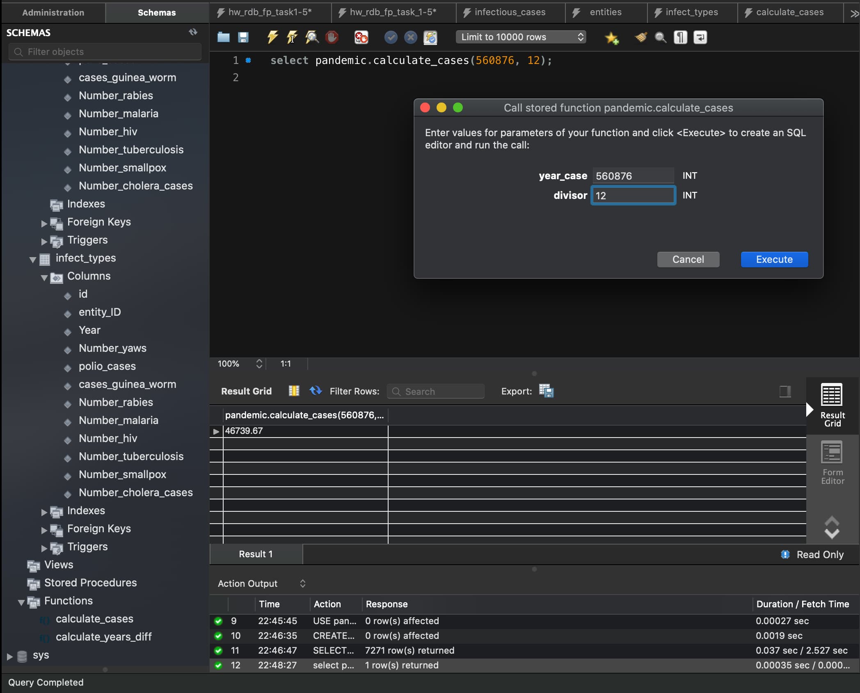Adjust the 100% zoom stepper
The height and width of the screenshot is (693, 860).
[x=259, y=364]
